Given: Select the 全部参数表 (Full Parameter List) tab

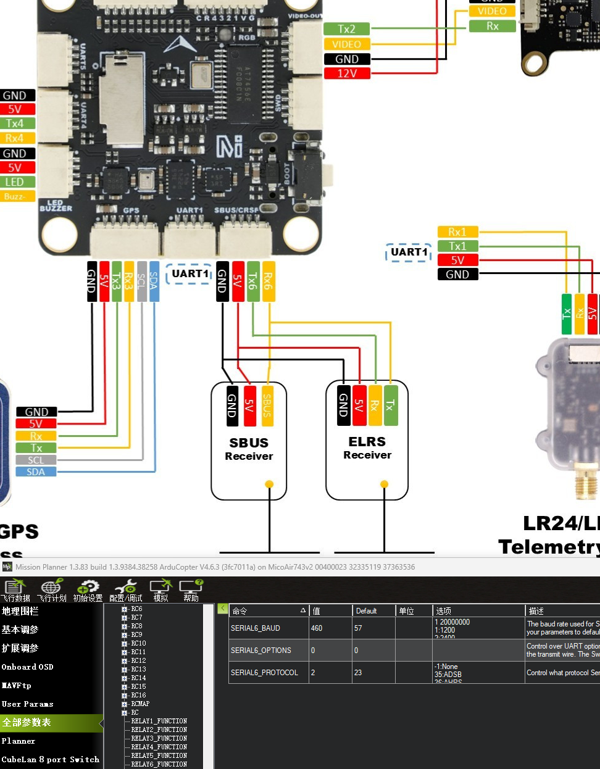Looking at the screenshot, I should [49, 723].
